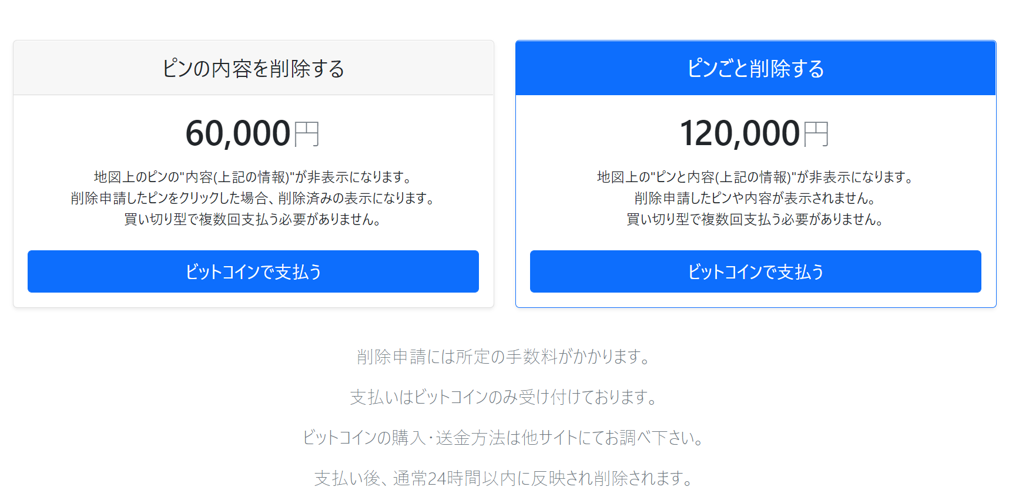Image resolution: width=1009 pixels, height=500 pixels.
Task: Click the right card's 買い切り型で複数回支払う必要がありません line
Action: coord(756,219)
